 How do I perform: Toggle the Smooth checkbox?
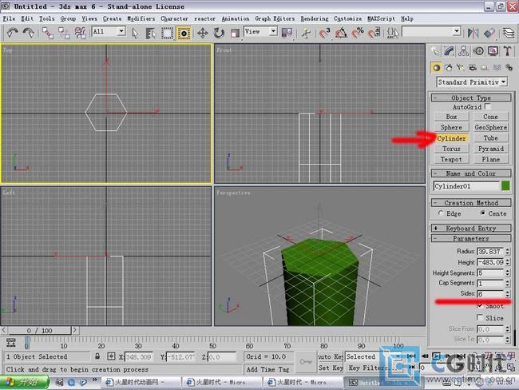[x=480, y=305]
